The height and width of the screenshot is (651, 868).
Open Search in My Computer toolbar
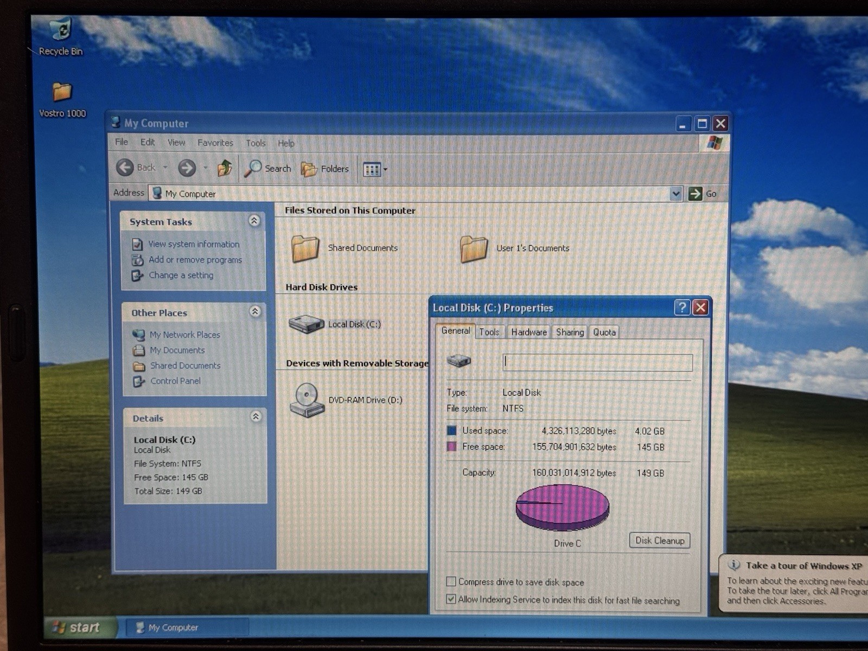tap(267, 169)
